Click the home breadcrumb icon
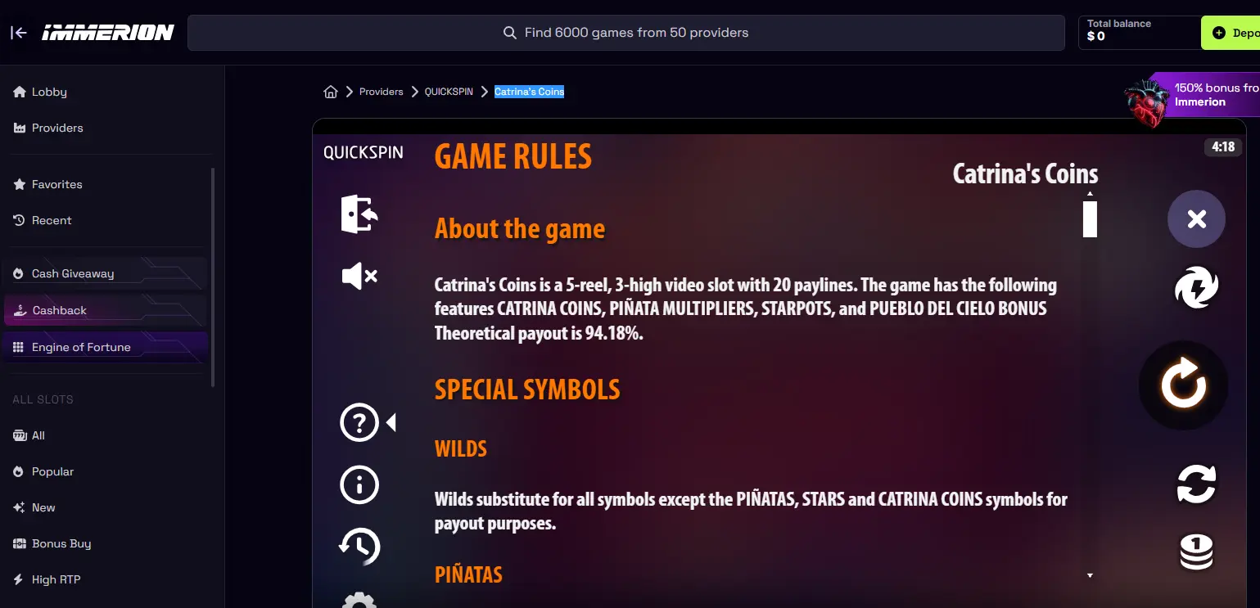The height and width of the screenshot is (608, 1260). pos(331,92)
